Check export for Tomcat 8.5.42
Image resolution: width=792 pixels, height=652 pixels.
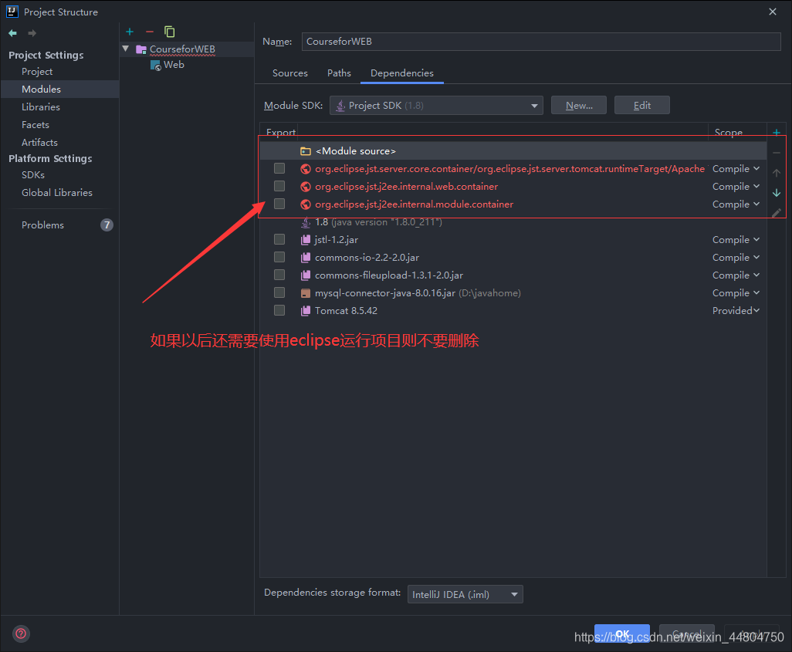coord(279,310)
